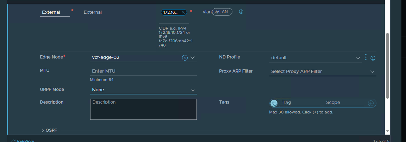Click the External name input field
406x142 pixels.
(55, 12)
